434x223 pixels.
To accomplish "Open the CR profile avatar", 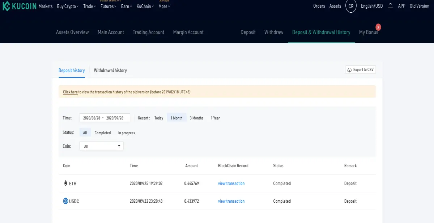I will tap(351, 6).
